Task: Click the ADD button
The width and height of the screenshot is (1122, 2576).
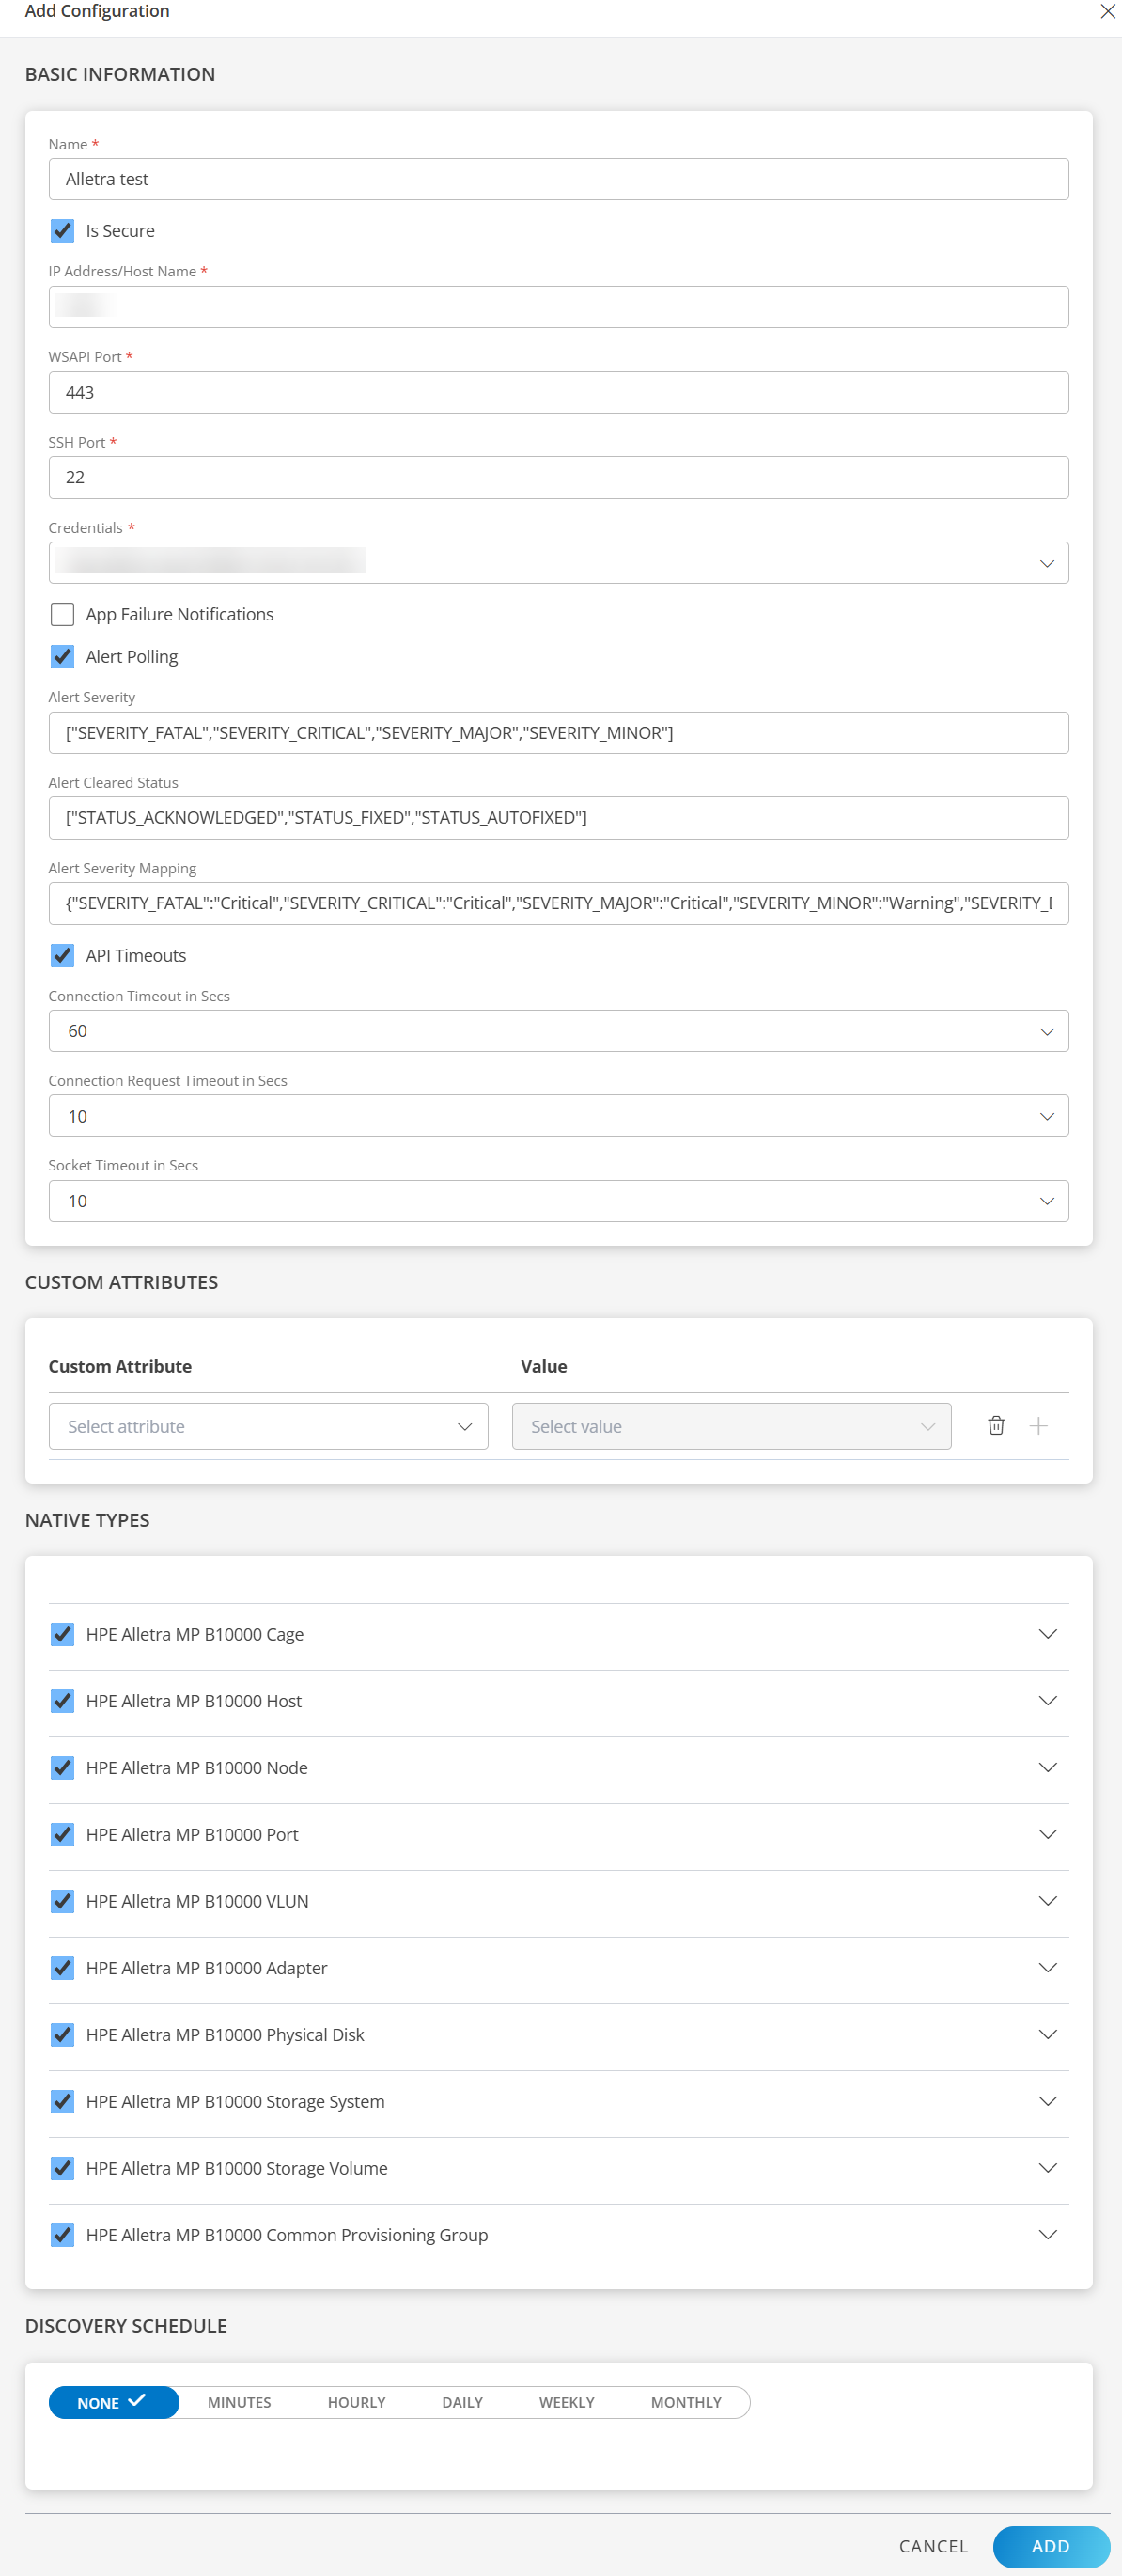Action: [x=1052, y=2546]
